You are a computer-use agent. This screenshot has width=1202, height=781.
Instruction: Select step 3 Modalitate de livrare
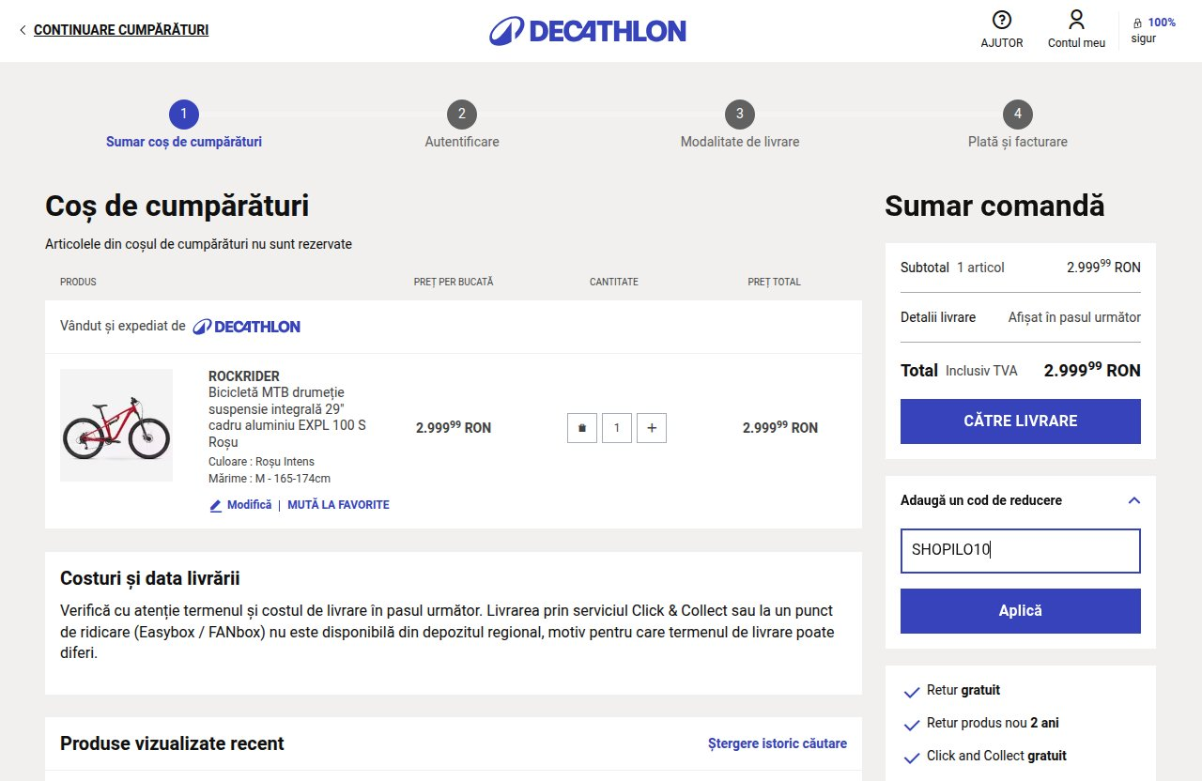(x=740, y=126)
